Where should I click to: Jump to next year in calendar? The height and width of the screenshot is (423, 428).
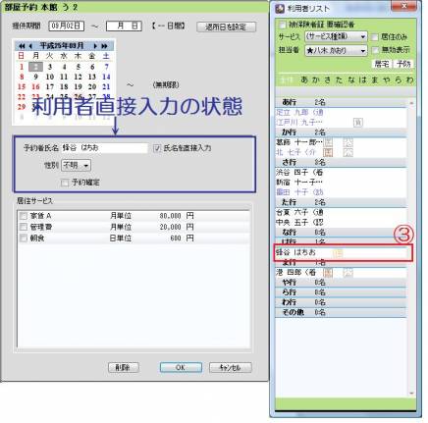(104, 46)
